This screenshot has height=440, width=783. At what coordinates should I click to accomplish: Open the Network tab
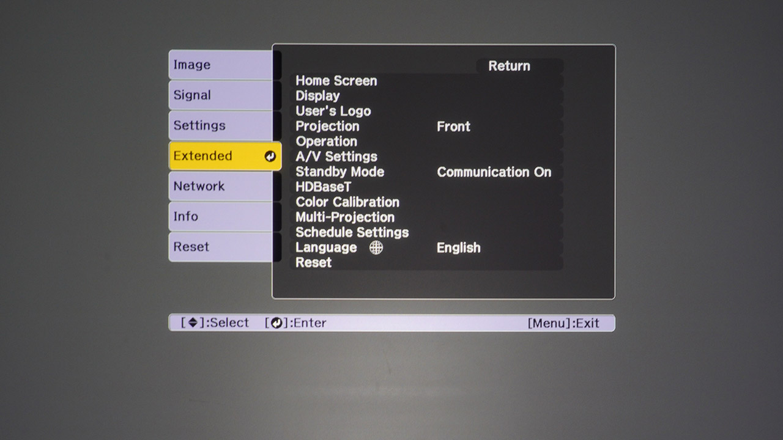click(x=220, y=186)
